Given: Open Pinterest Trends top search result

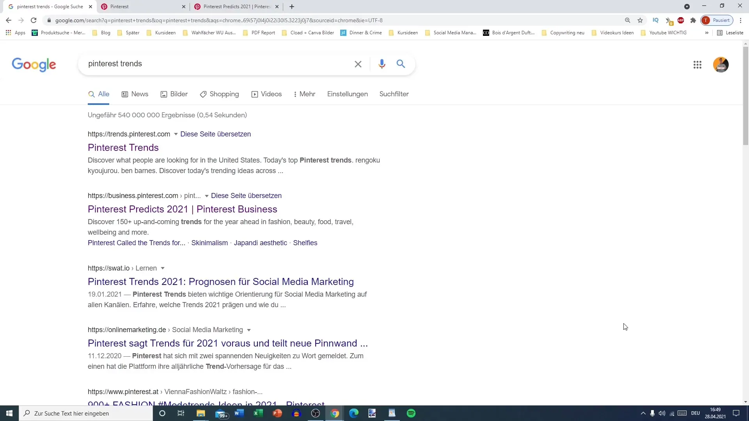Looking at the screenshot, I should coord(123,147).
